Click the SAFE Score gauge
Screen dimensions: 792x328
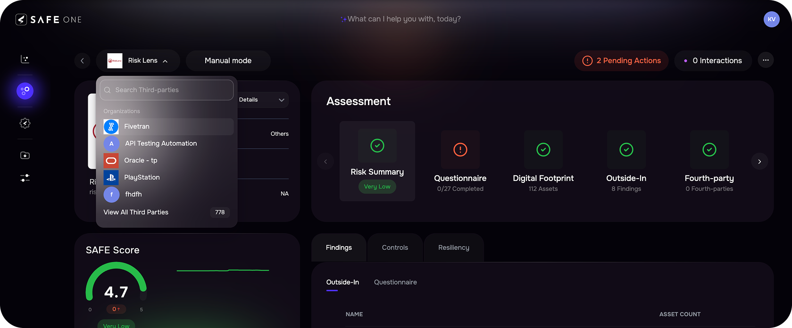click(x=116, y=281)
